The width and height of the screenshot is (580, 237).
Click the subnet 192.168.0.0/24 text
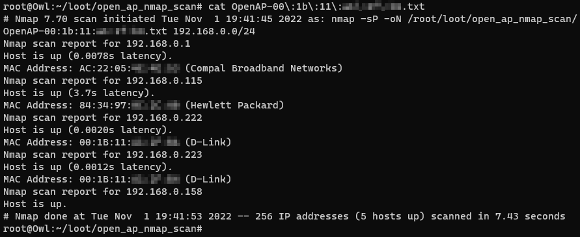214,31
